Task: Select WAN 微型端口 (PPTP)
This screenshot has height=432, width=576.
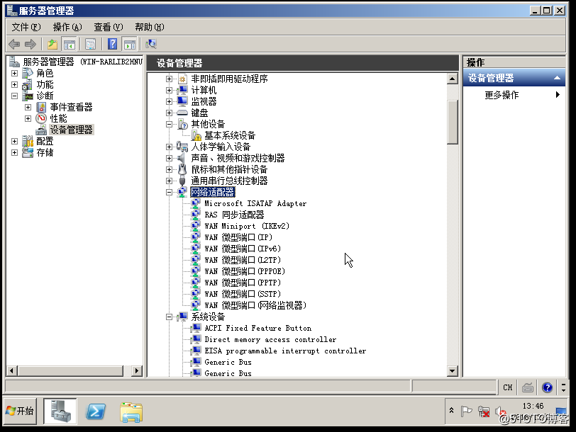Action: coord(243,283)
